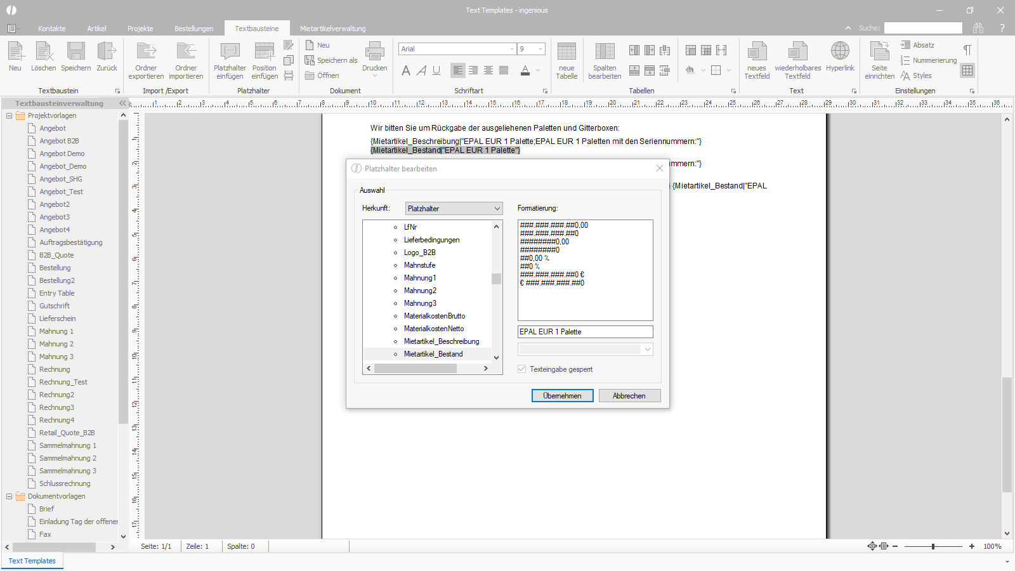
Task: Switch to the Mietartikelverwaltung tab
Action: click(332, 29)
